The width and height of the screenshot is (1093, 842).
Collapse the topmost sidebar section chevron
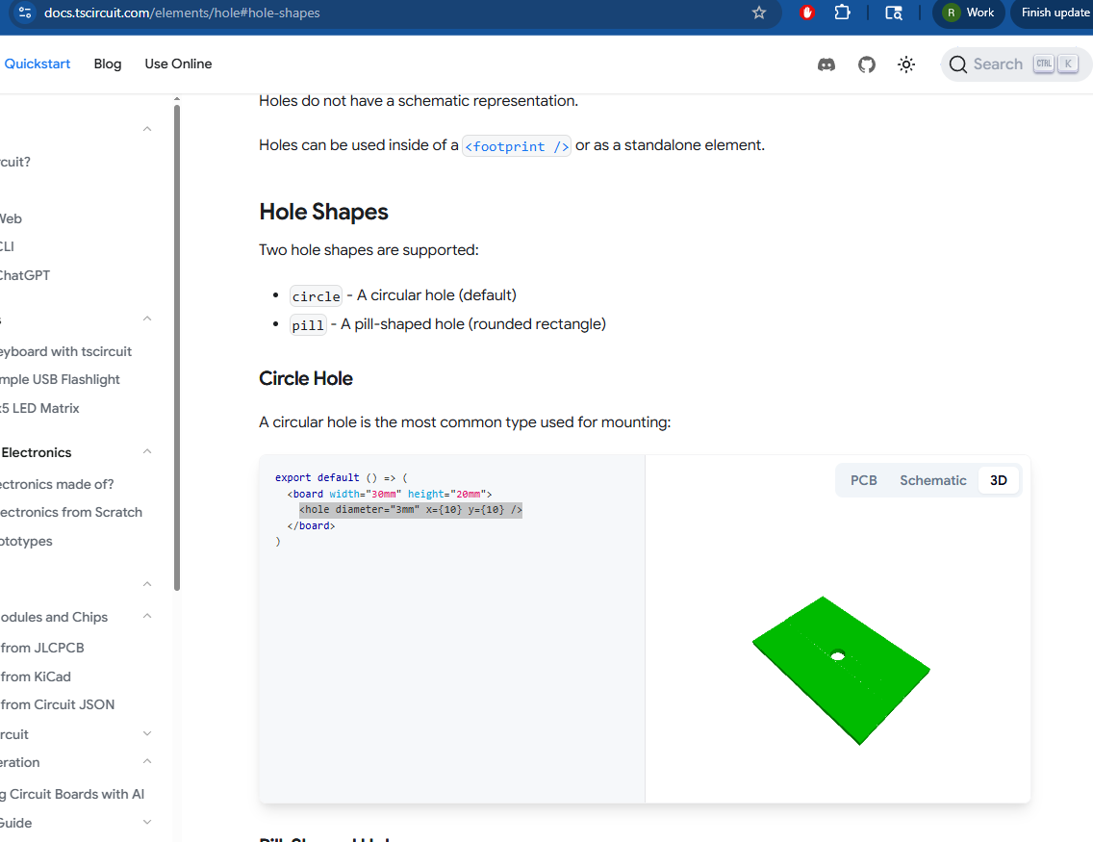coord(147,129)
